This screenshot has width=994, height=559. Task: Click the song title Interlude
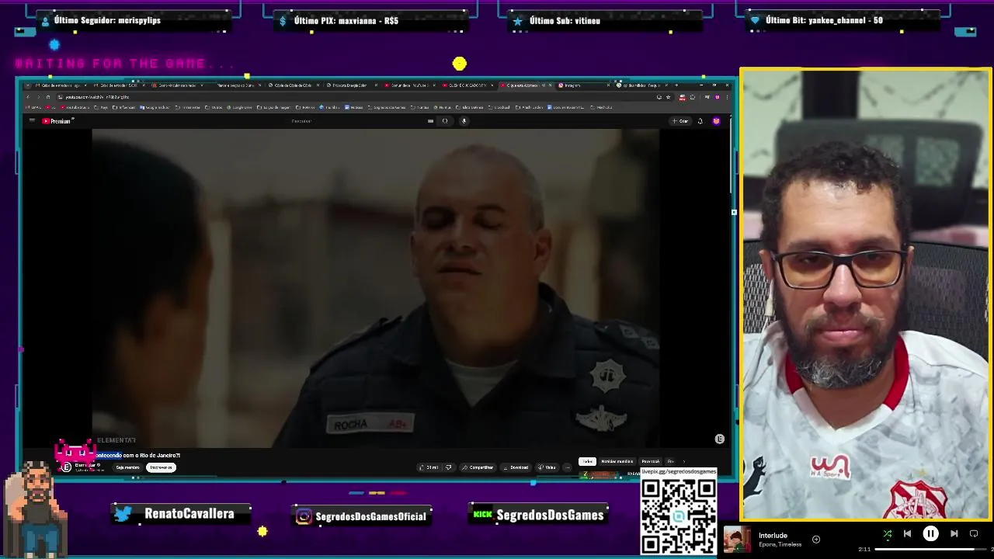coord(773,535)
